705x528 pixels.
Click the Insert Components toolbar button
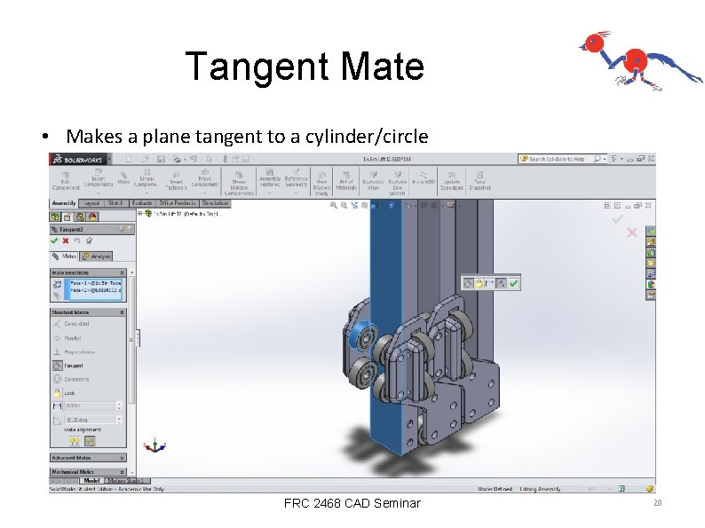pyautogui.click(x=98, y=178)
